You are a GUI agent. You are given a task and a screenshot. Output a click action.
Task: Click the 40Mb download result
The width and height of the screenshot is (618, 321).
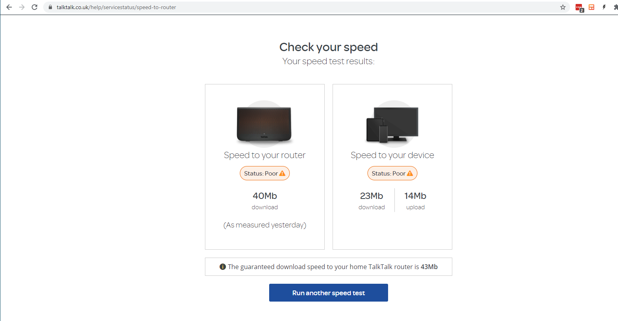click(x=264, y=196)
